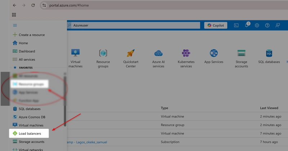
Task: Launch the Quickstart Center rocket icon
Action: point(131,53)
